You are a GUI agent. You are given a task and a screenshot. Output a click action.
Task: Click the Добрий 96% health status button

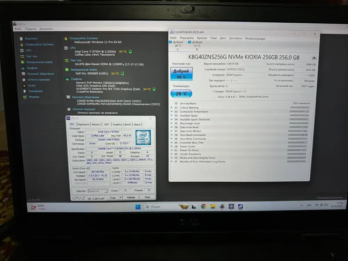click(181, 73)
